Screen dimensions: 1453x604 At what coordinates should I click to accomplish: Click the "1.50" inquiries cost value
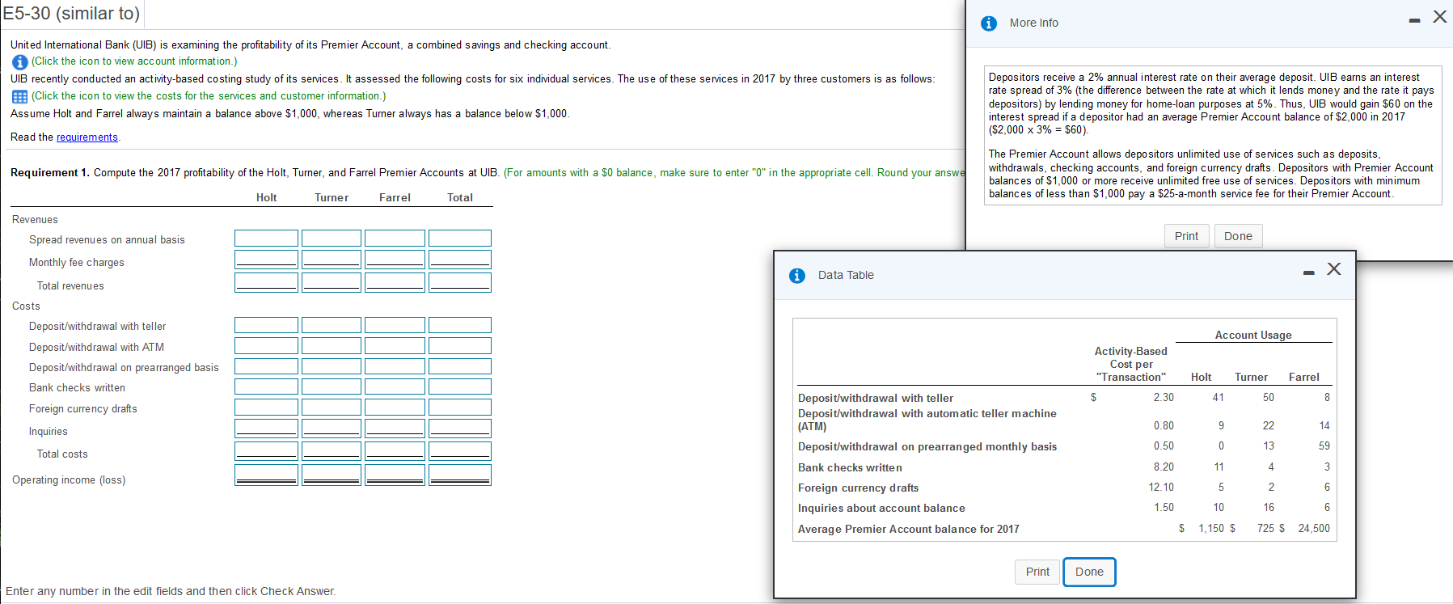tap(1164, 507)
